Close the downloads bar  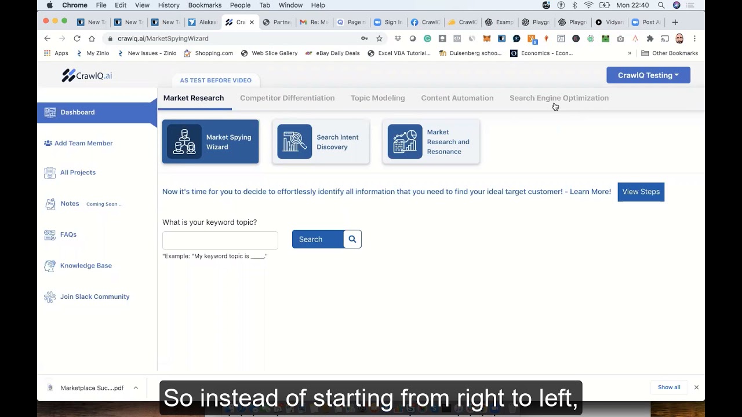tap(696, 387)
